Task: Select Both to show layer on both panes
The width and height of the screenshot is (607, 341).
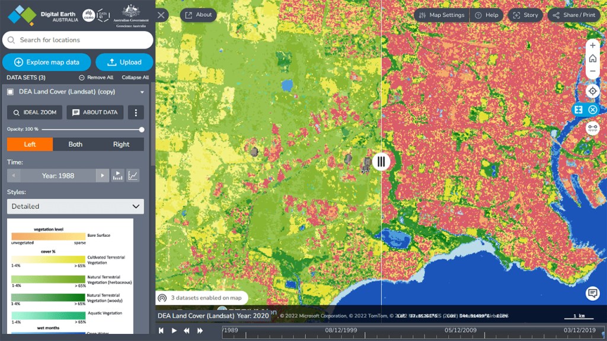Action: pyautogui.click(x=75, y=144)
